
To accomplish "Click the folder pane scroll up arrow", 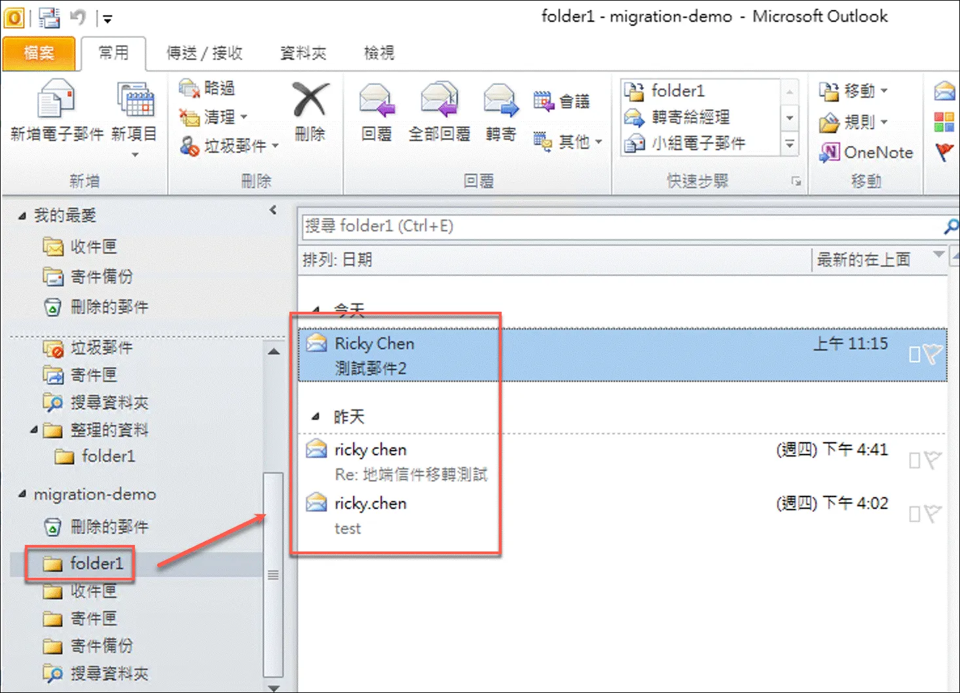I will click(274, 351).
